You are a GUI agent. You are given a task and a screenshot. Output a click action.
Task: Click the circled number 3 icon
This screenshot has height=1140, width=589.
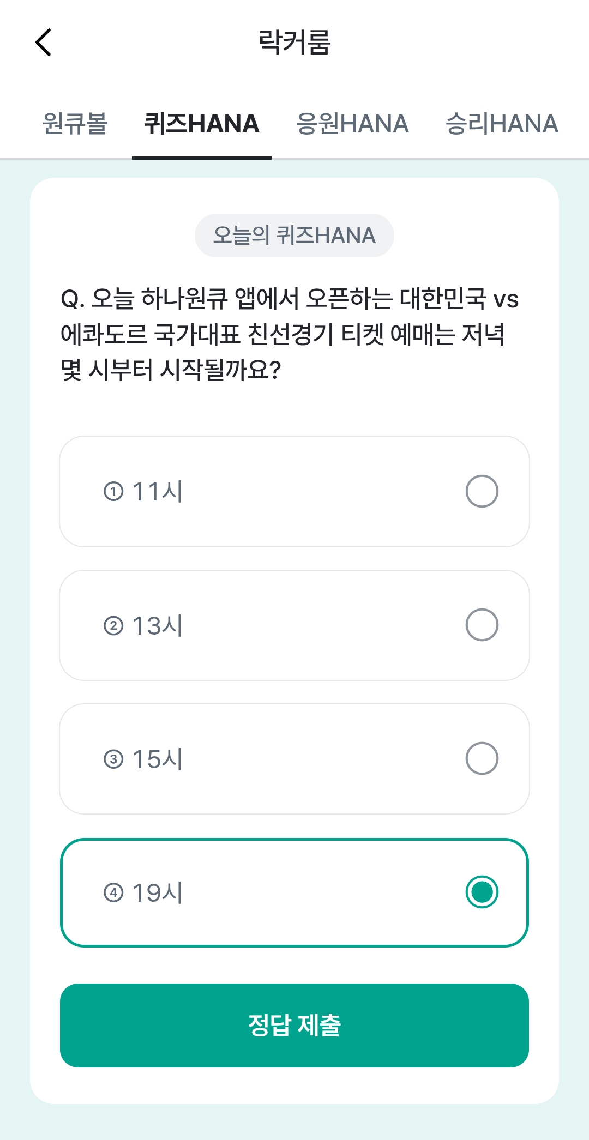113,759
